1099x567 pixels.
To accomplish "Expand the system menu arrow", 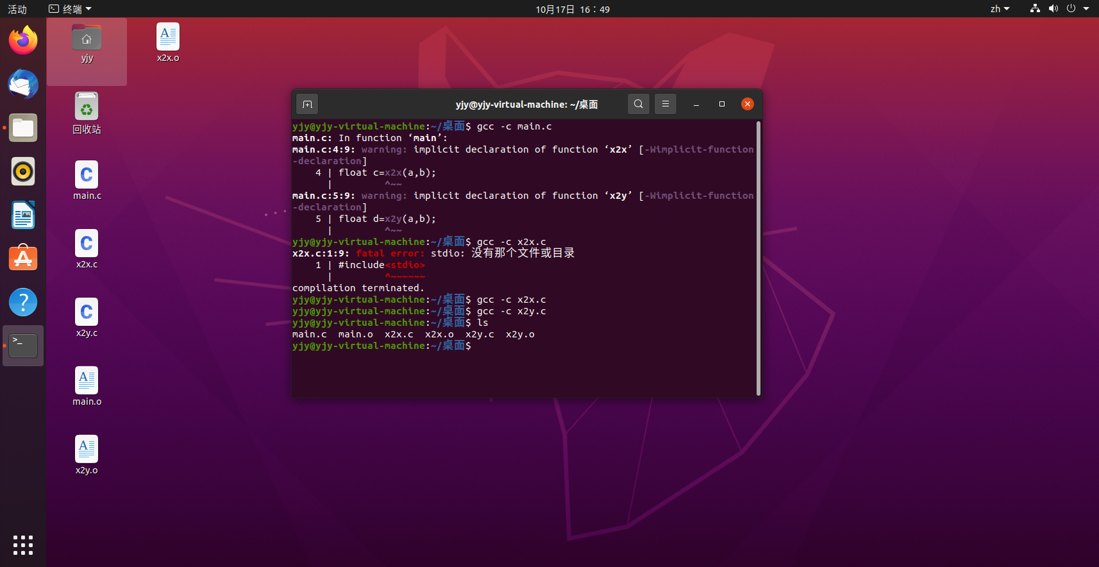I will click(1086, 9).
